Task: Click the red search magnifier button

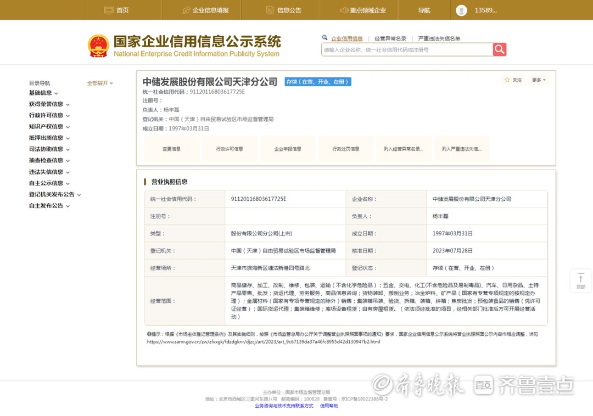Action: pos(500,49)
